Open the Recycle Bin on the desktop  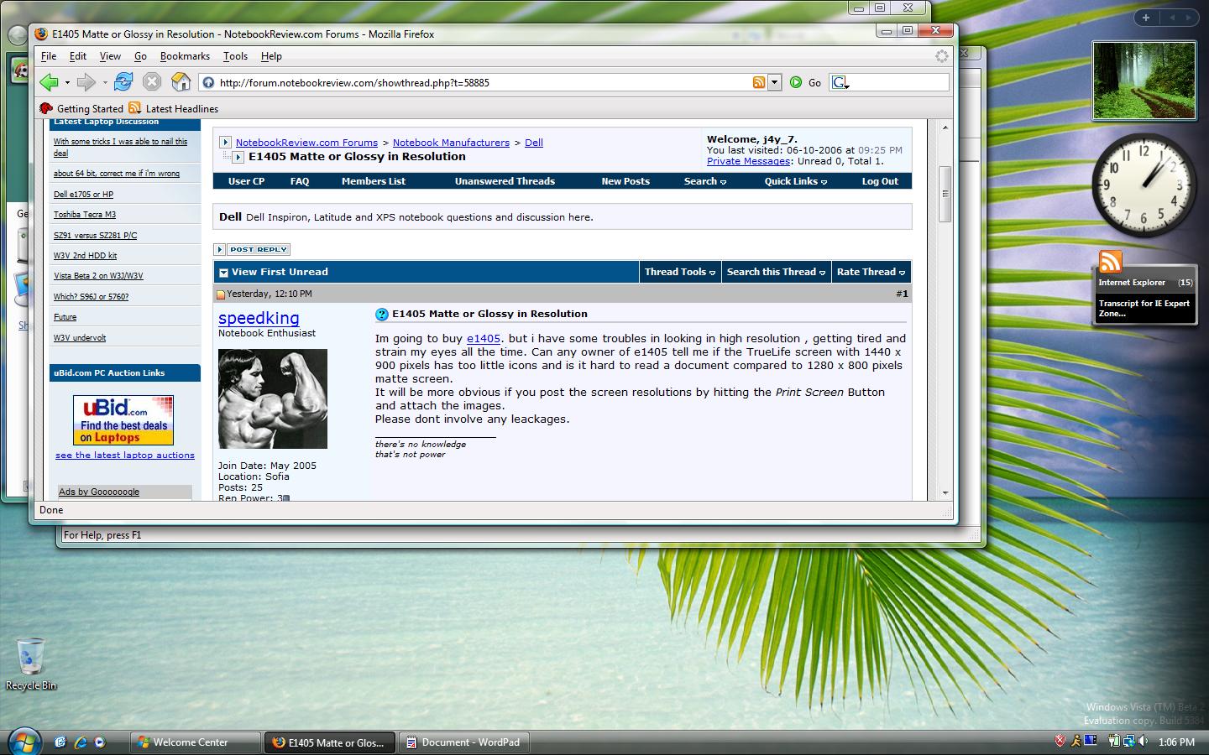point(30,664)
